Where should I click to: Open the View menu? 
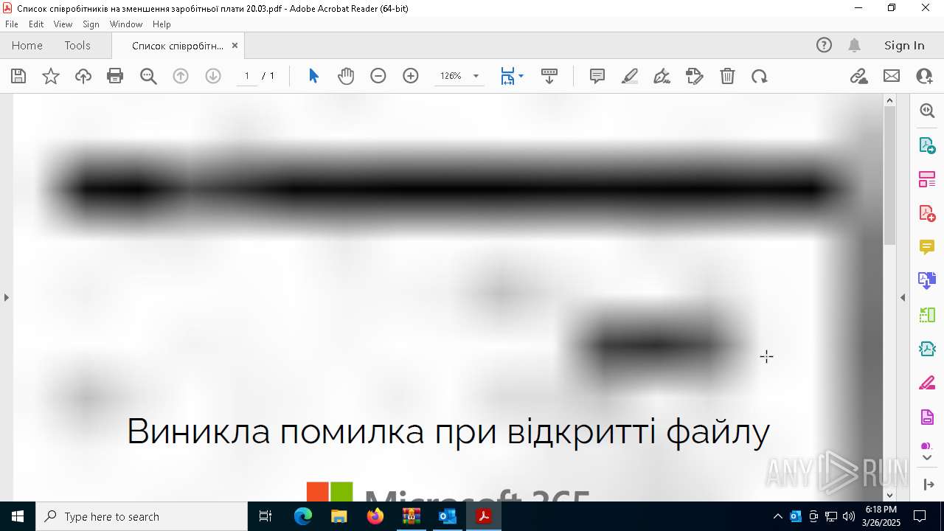[63, 24]
